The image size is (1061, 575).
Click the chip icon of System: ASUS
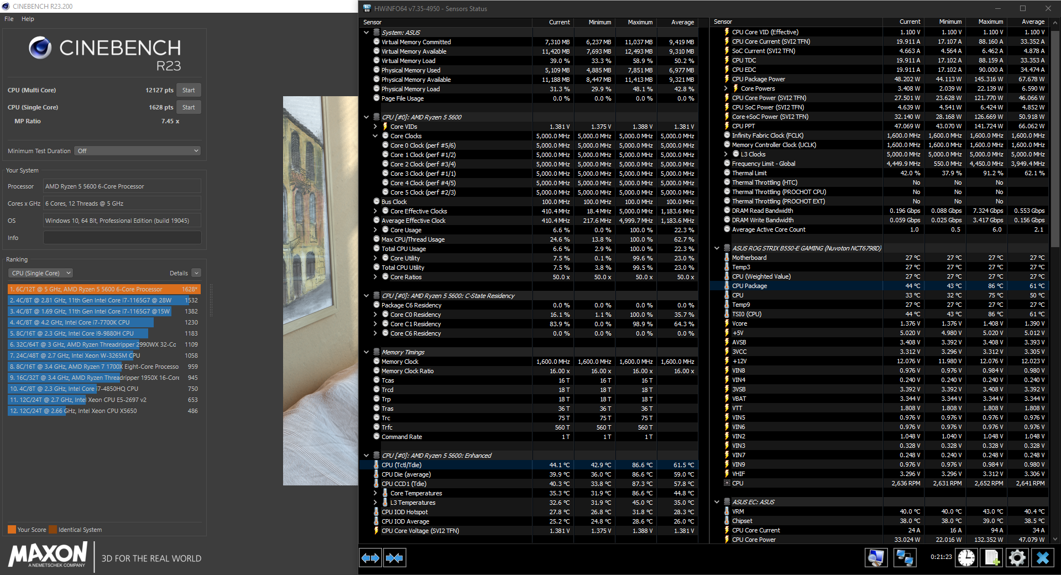376,33
